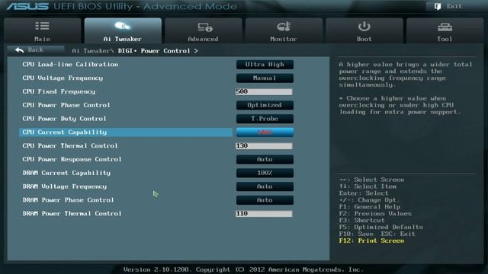Click CPU Power Thermal Control field 130
Viewport: 488px width, 274px height.
[x=264, y=145]
